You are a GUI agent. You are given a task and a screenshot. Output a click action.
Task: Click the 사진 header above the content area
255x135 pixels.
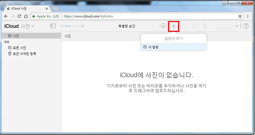click(x=68, y=36)
